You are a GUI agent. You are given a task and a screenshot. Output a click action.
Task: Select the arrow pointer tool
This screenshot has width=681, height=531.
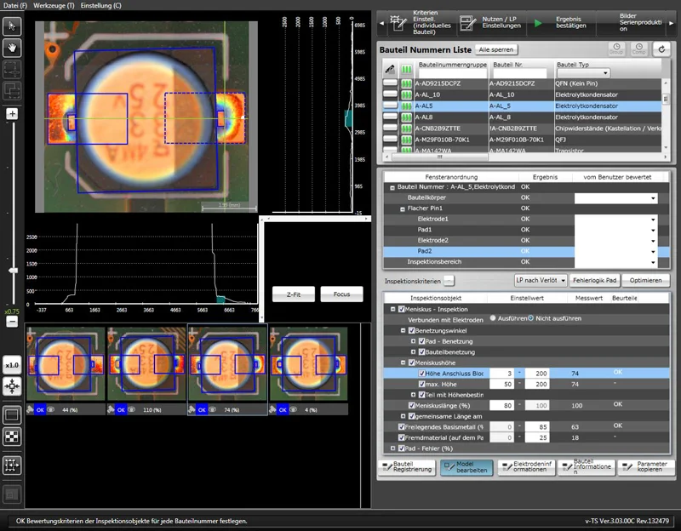coord(12,27)
